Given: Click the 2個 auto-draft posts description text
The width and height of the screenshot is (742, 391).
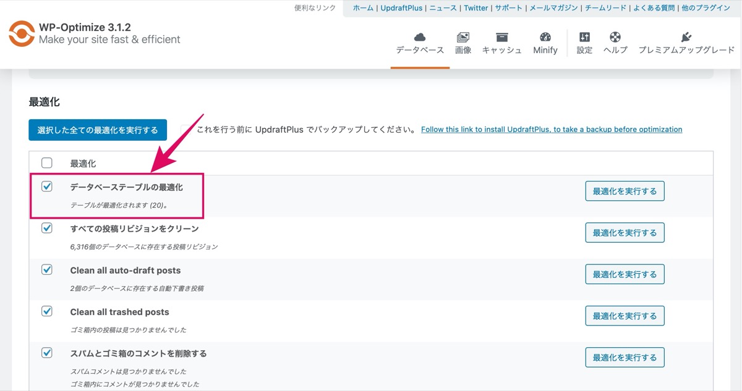Looking at the screenshot, I should [x=137, y=288].
